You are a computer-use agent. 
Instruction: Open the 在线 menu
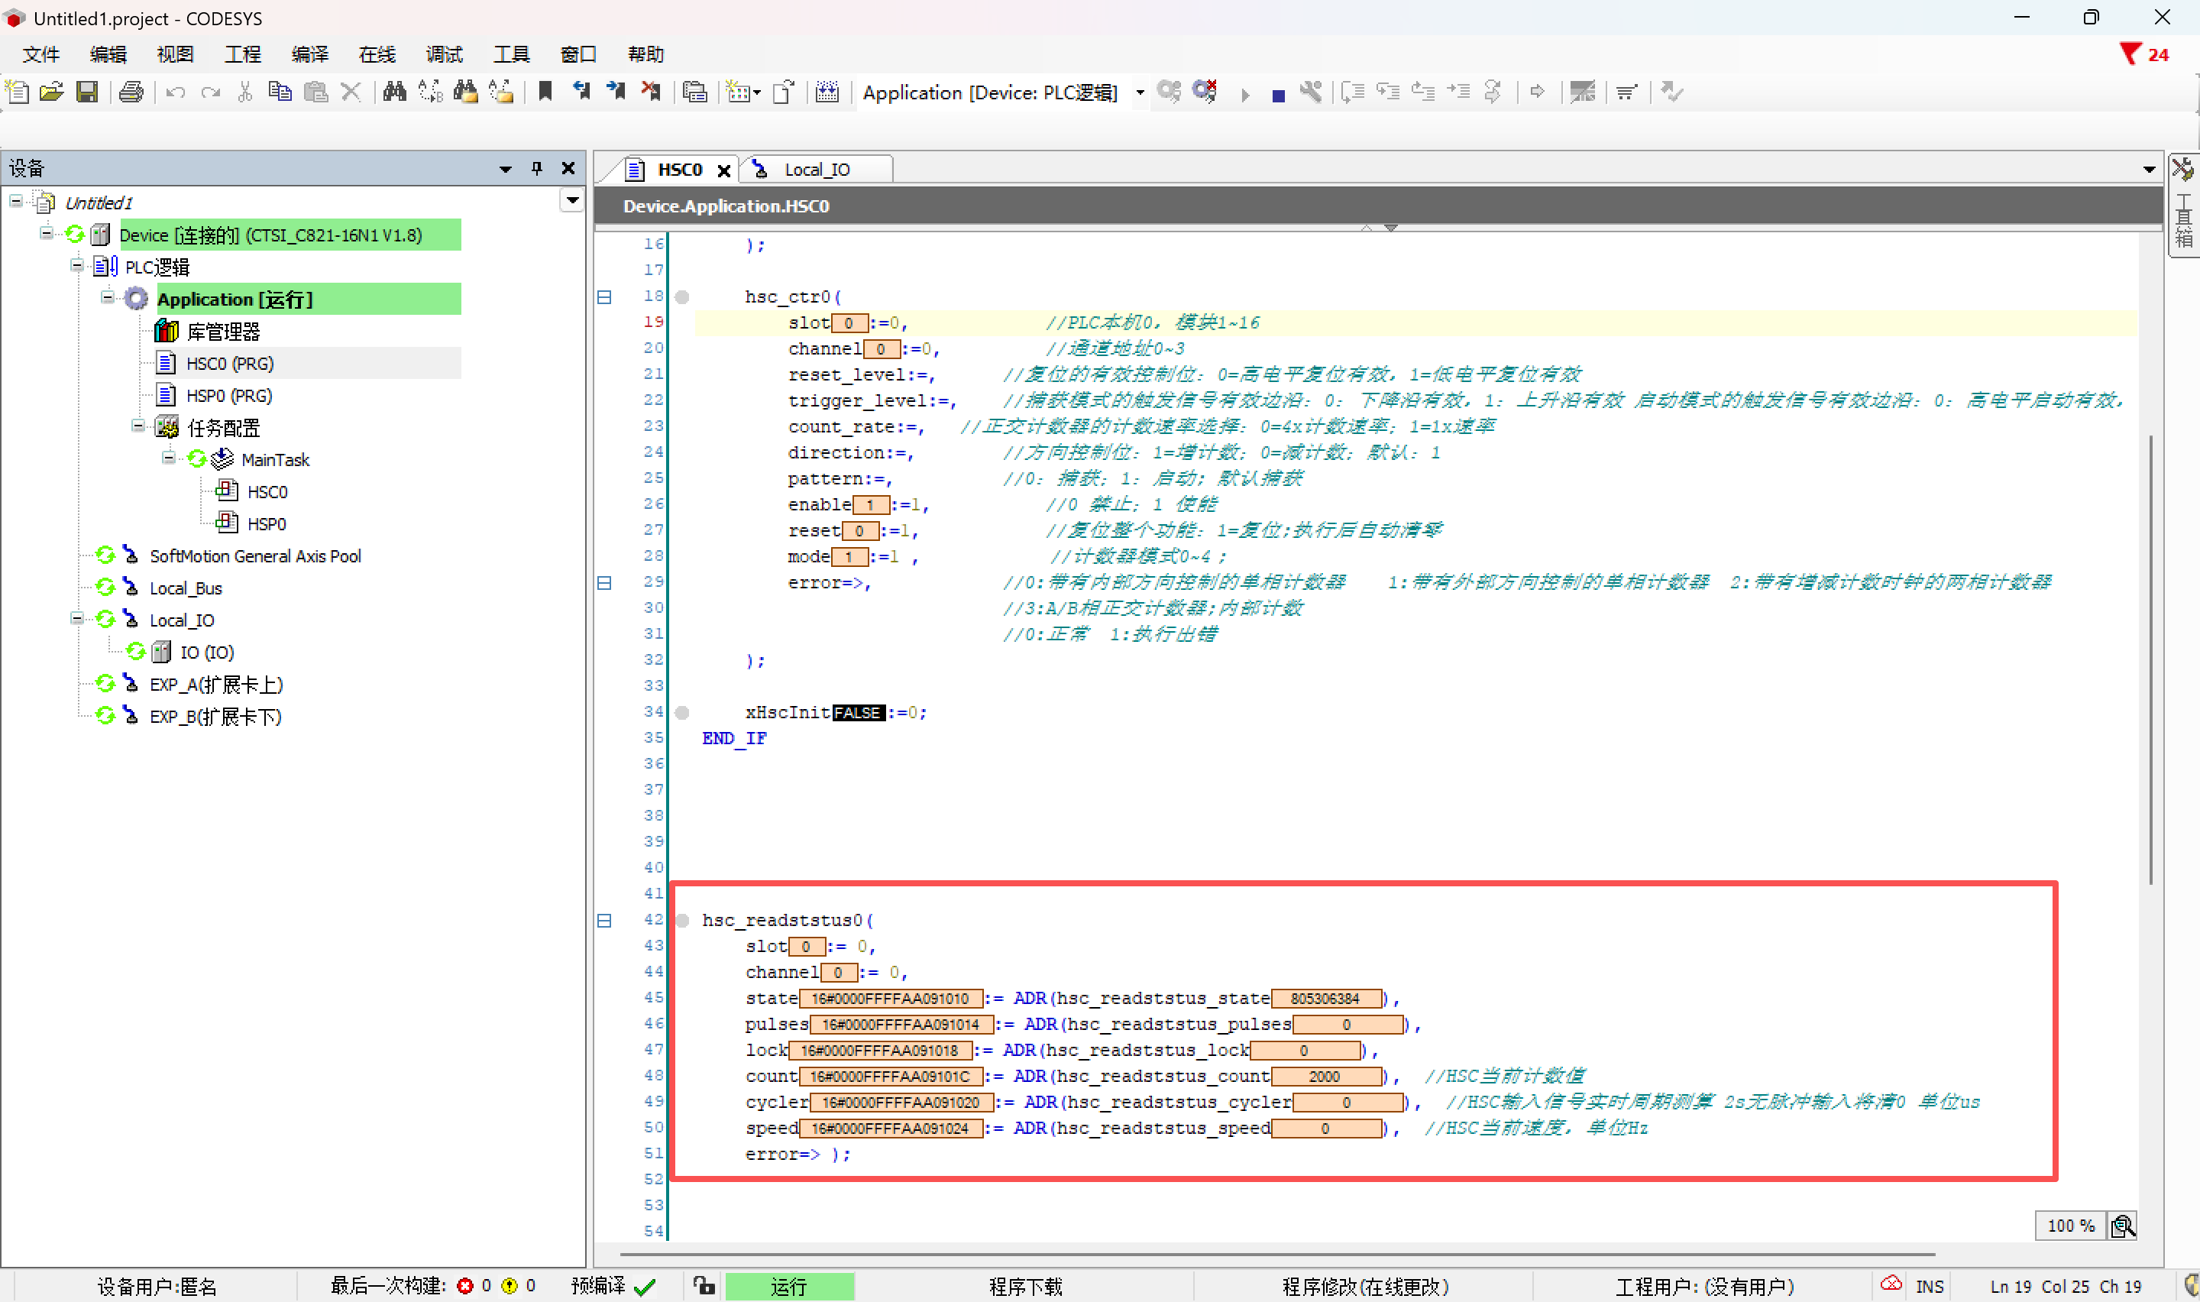377,54
